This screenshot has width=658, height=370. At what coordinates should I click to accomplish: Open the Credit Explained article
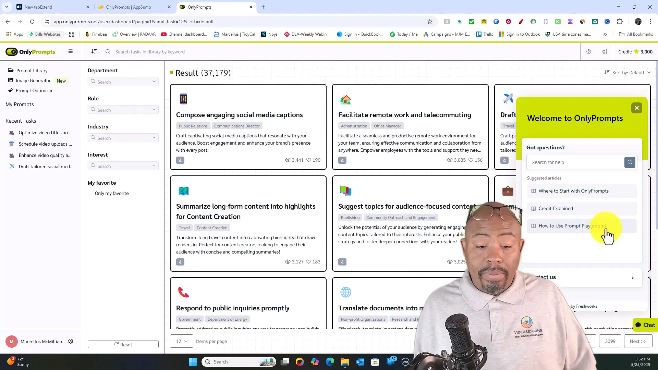click(582, 208)
